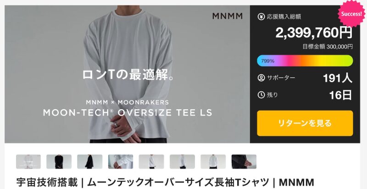The width and height of the screenshot is (367, 189).
Task: Click the clock icon beside 残り
Action: [261, 95]
